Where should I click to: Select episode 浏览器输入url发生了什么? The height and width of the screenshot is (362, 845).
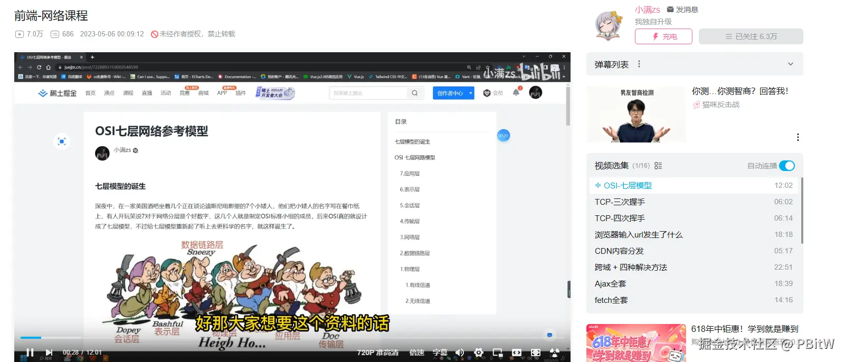coord(694,234)
